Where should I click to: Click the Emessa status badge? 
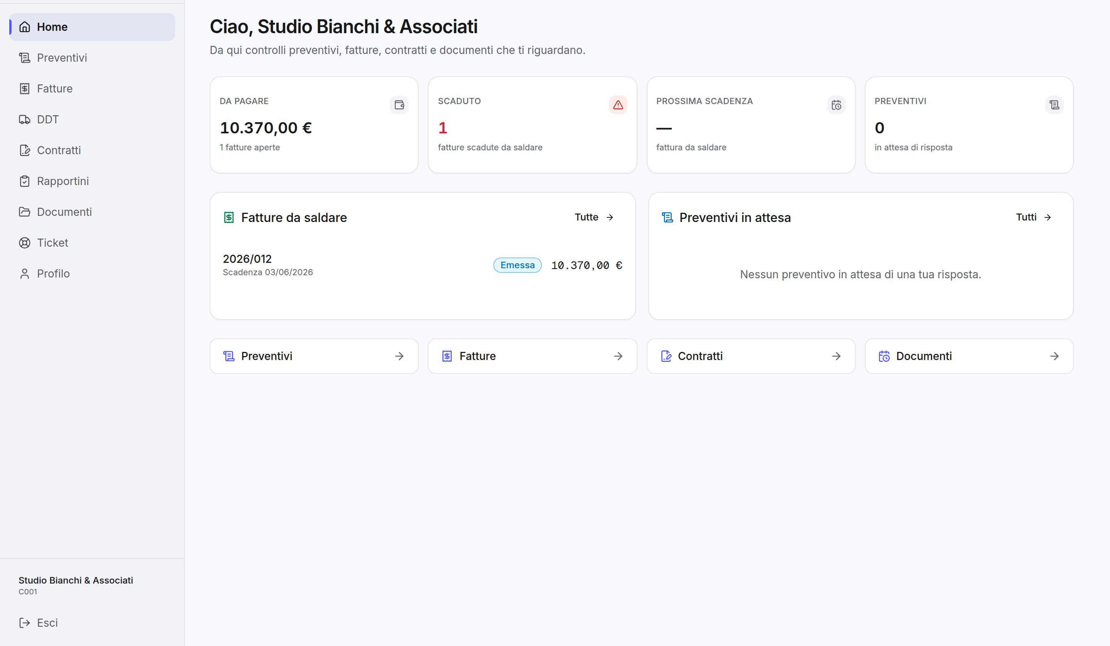coord(517,265)
